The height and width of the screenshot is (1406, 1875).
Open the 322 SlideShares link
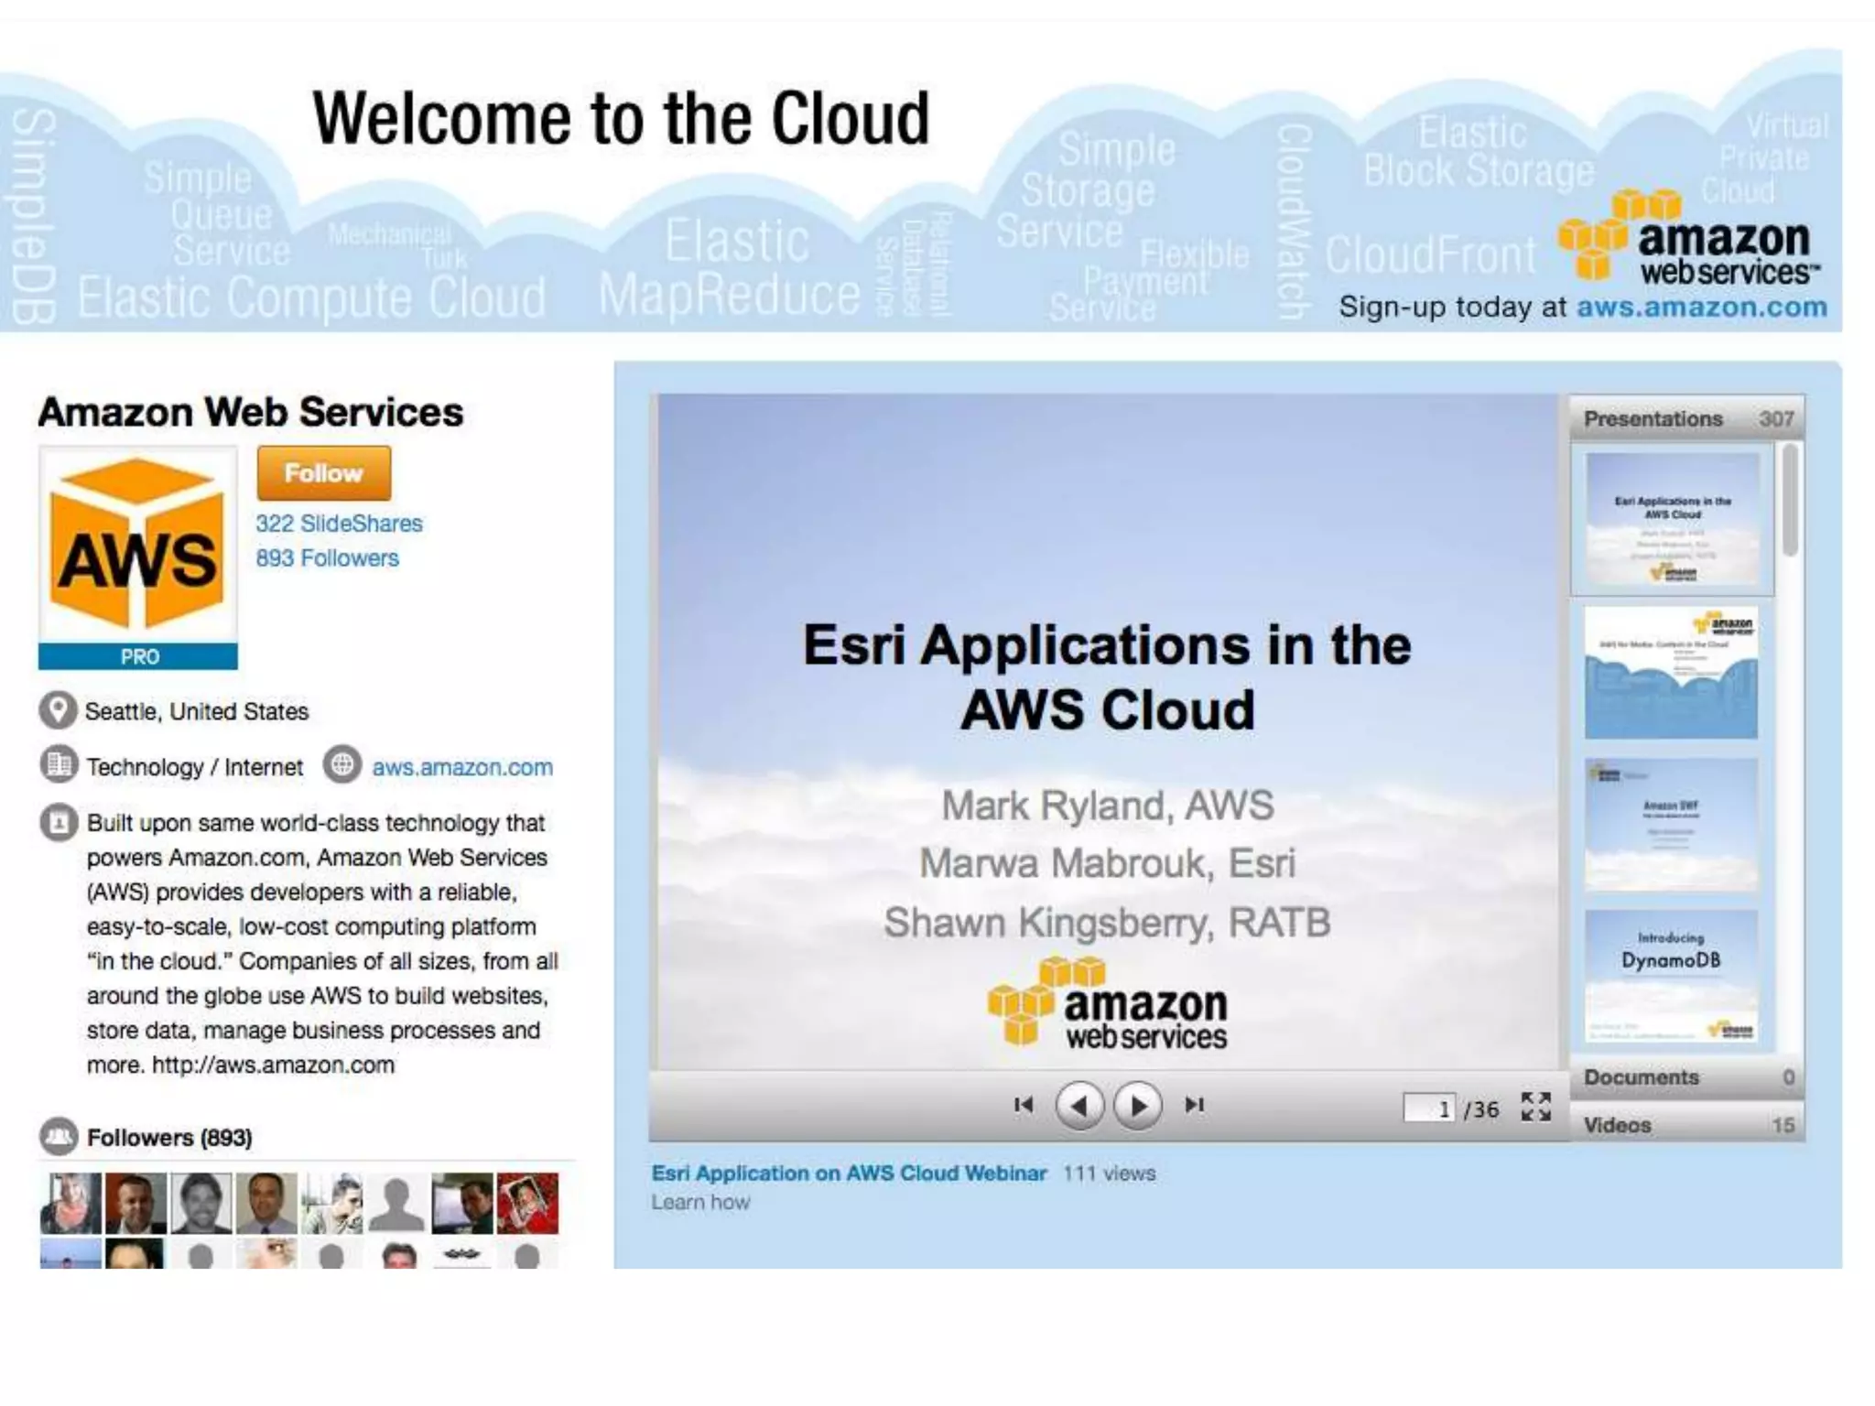coord(339,524)
